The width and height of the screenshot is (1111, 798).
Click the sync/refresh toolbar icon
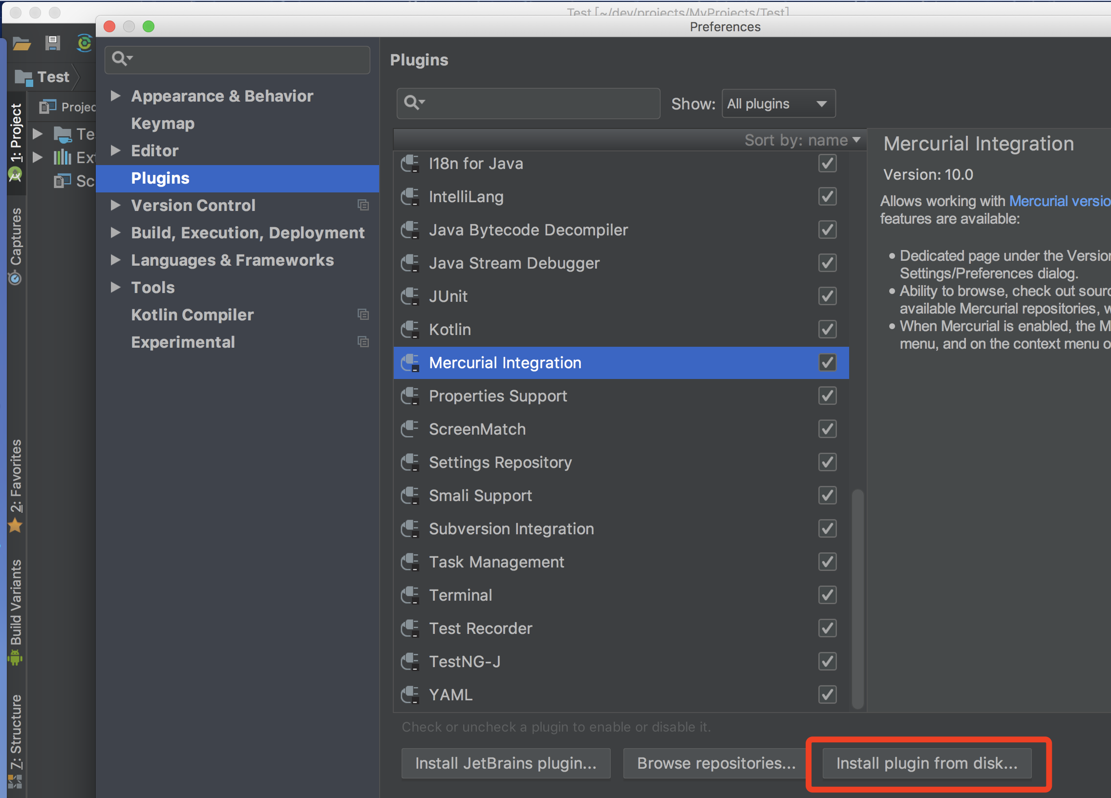[84, 43]
